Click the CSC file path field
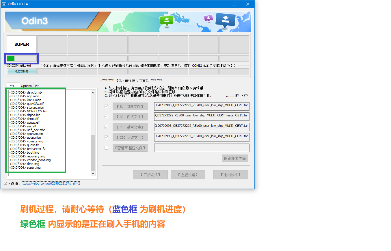391x251 pixels. [x=202, y=137]
